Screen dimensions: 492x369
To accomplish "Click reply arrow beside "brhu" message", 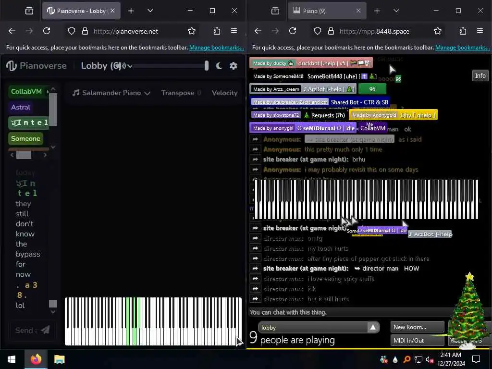I will coord(255,160).
